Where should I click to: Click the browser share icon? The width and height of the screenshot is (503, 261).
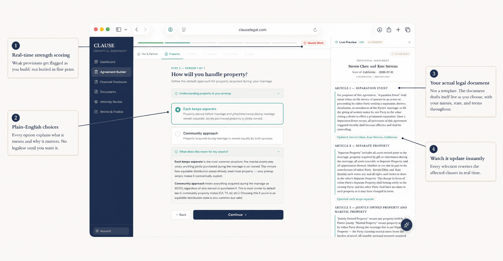(x=389, y=29)
